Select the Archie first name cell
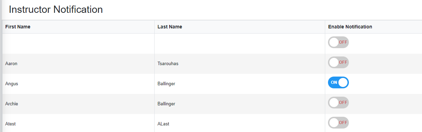 point(78,104)
